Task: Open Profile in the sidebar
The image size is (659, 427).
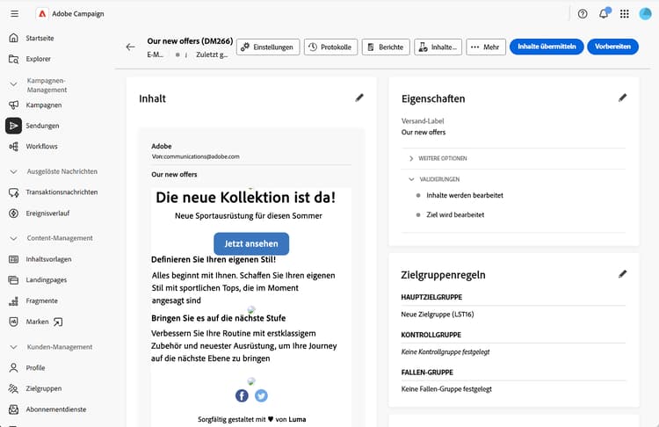Action: (35, 368)
